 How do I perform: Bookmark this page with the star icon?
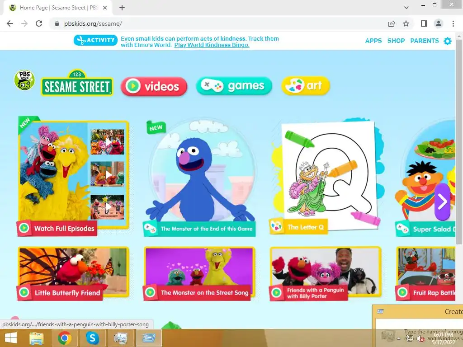406,23
